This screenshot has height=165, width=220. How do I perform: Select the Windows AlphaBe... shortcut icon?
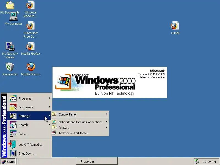pos(31,5)
